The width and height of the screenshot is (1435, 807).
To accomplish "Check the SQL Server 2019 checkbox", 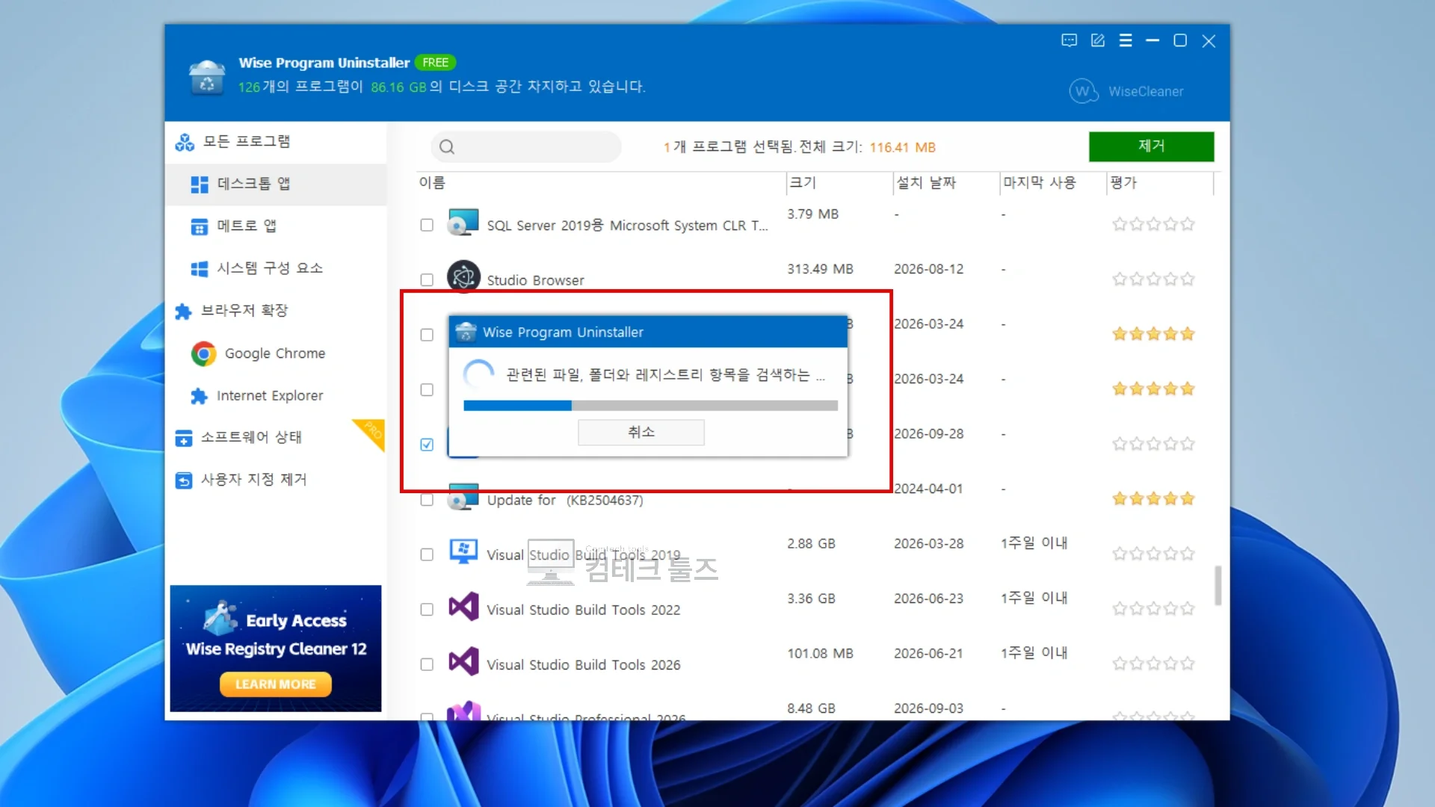I will click(x=427, y=225).
